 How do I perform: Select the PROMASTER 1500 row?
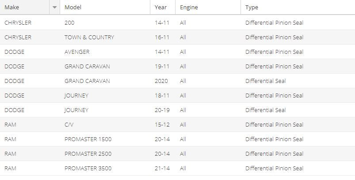tap(178, 139)
